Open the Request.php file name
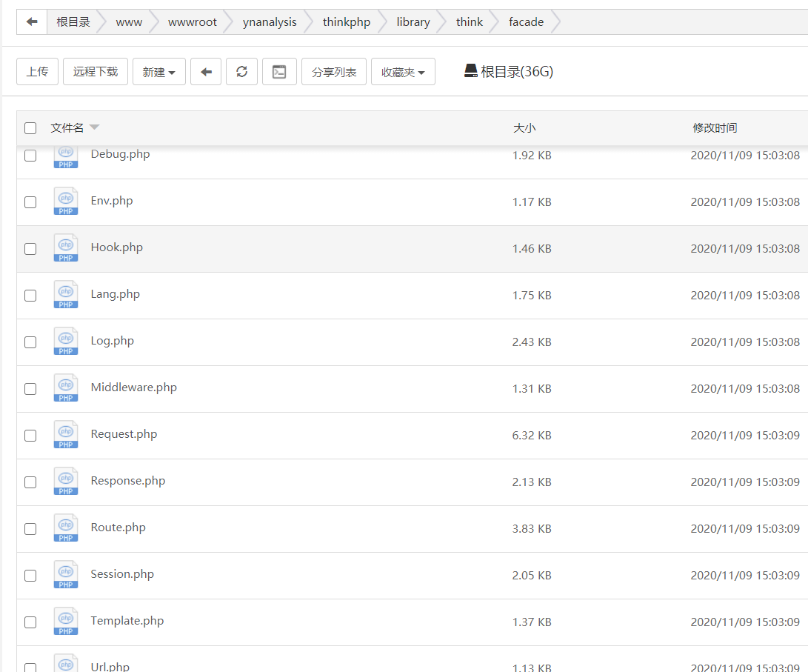The height and width of the screenshot is (672, 808). (x=124, y=434)
